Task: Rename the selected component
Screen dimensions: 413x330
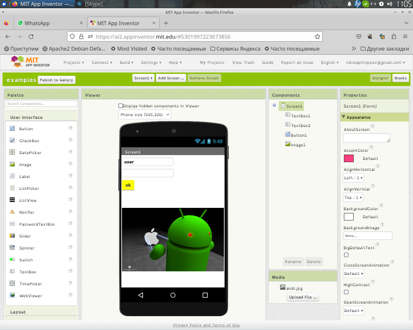Action: point(293,262)
